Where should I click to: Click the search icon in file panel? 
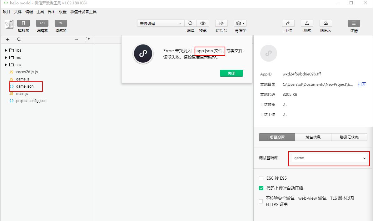(19, 39)
